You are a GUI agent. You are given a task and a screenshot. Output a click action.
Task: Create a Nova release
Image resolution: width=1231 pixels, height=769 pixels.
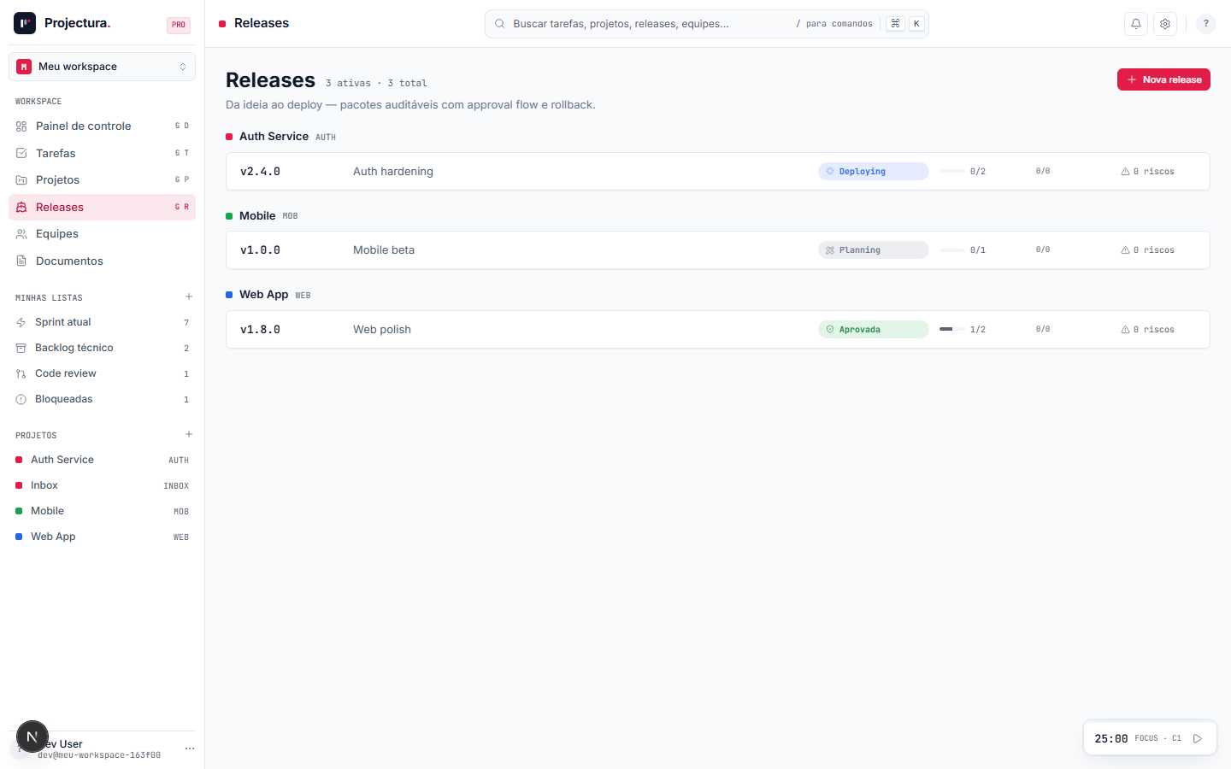pyautogui.click(x=1163, y=79)
